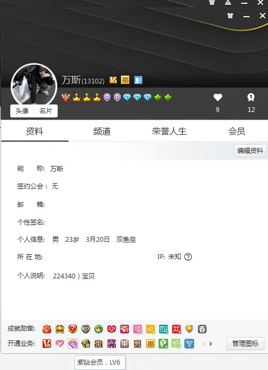This screenshot has width=268, height=370.
Task: Click the heart likes icon showing 9
Action: point(218,97)
